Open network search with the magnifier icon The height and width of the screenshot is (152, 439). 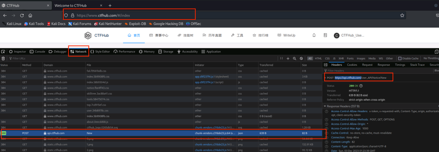click(295, 59)
